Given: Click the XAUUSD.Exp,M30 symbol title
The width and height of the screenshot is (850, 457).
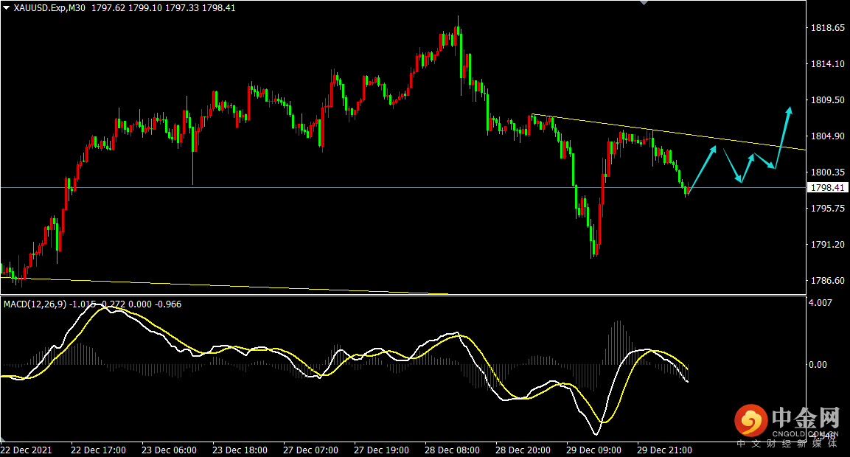Looking at the screenshot, I should 49,8.
